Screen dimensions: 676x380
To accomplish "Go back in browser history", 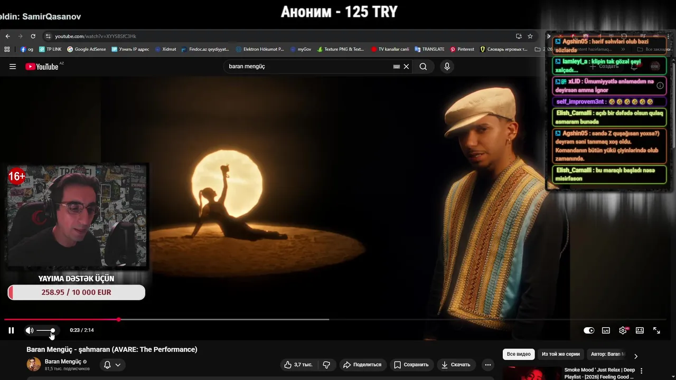I will [7, 36].
